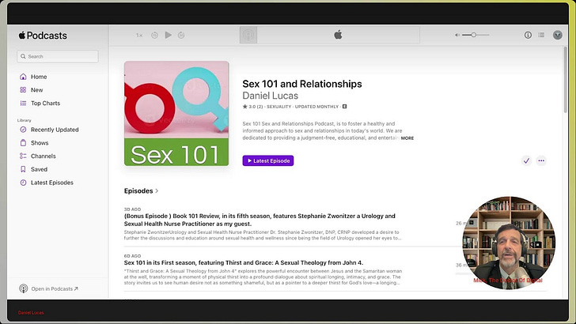Click the explicit E badge
This screenshot has width=576, height=324.
pos(345,107)
